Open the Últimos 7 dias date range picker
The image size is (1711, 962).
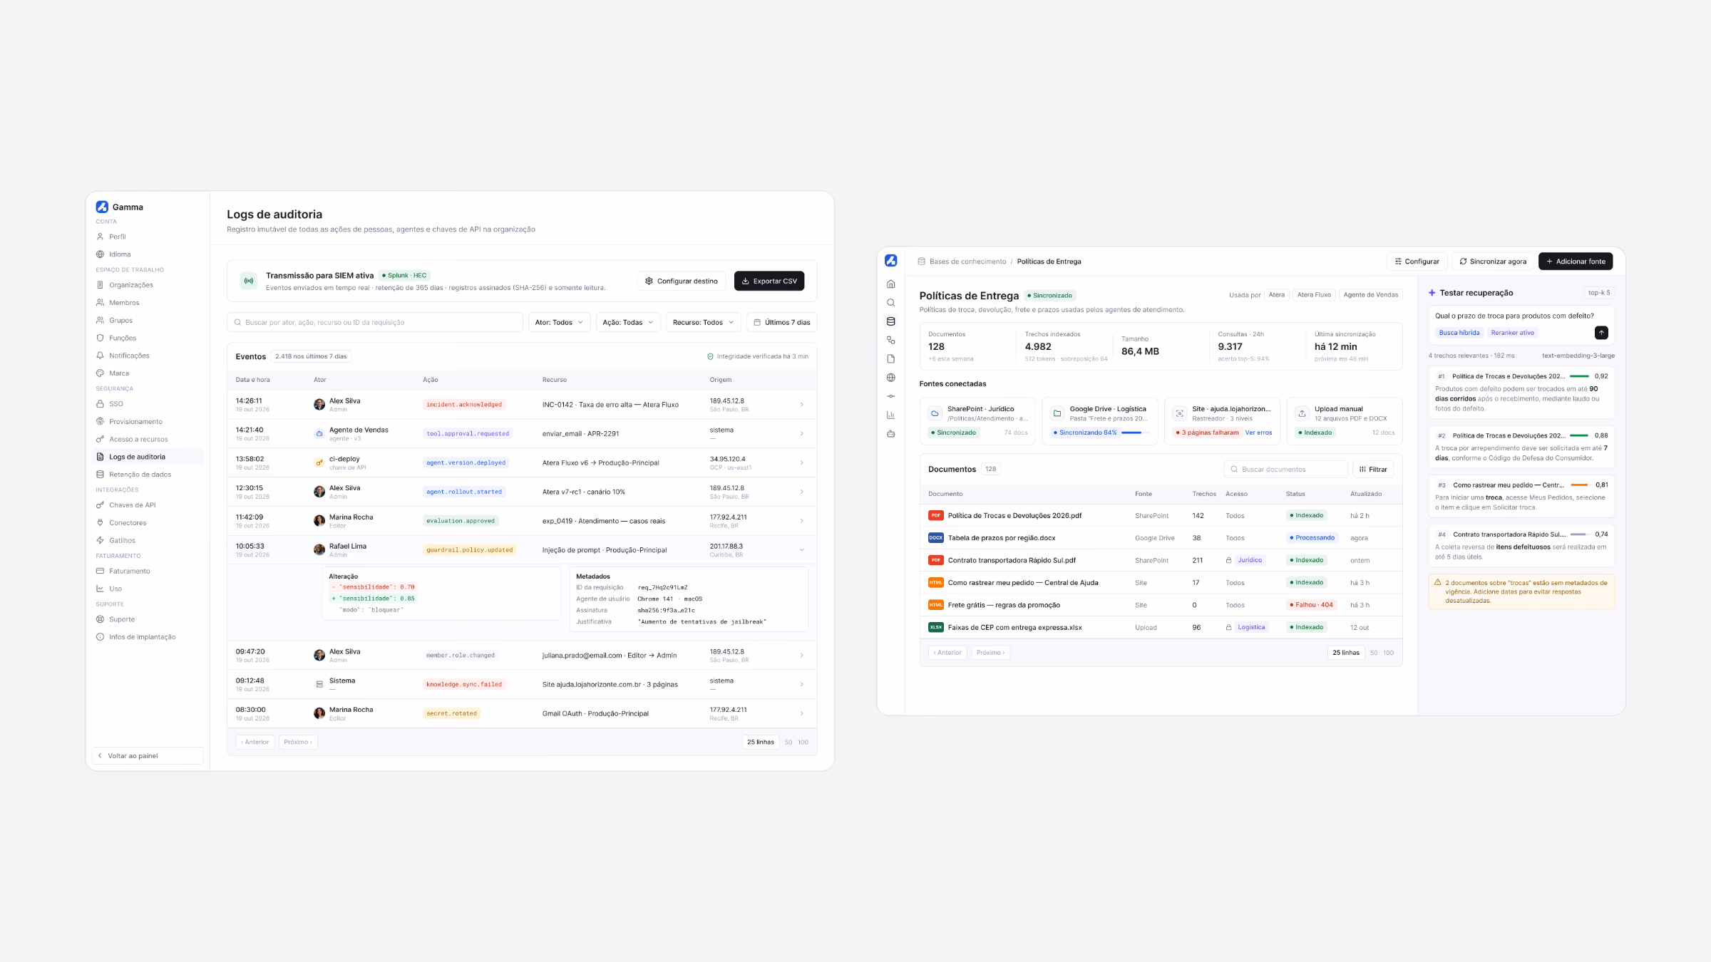point(781,322)
